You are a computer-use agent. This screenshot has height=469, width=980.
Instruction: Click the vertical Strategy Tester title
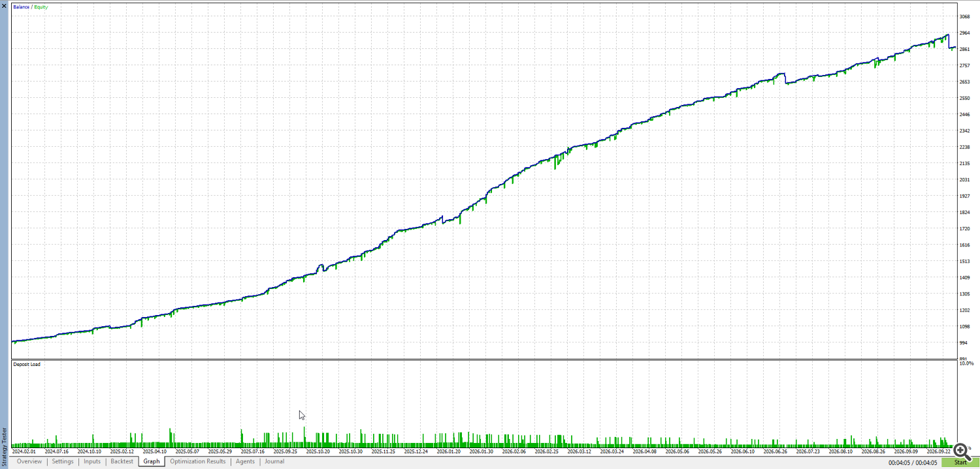5,446
